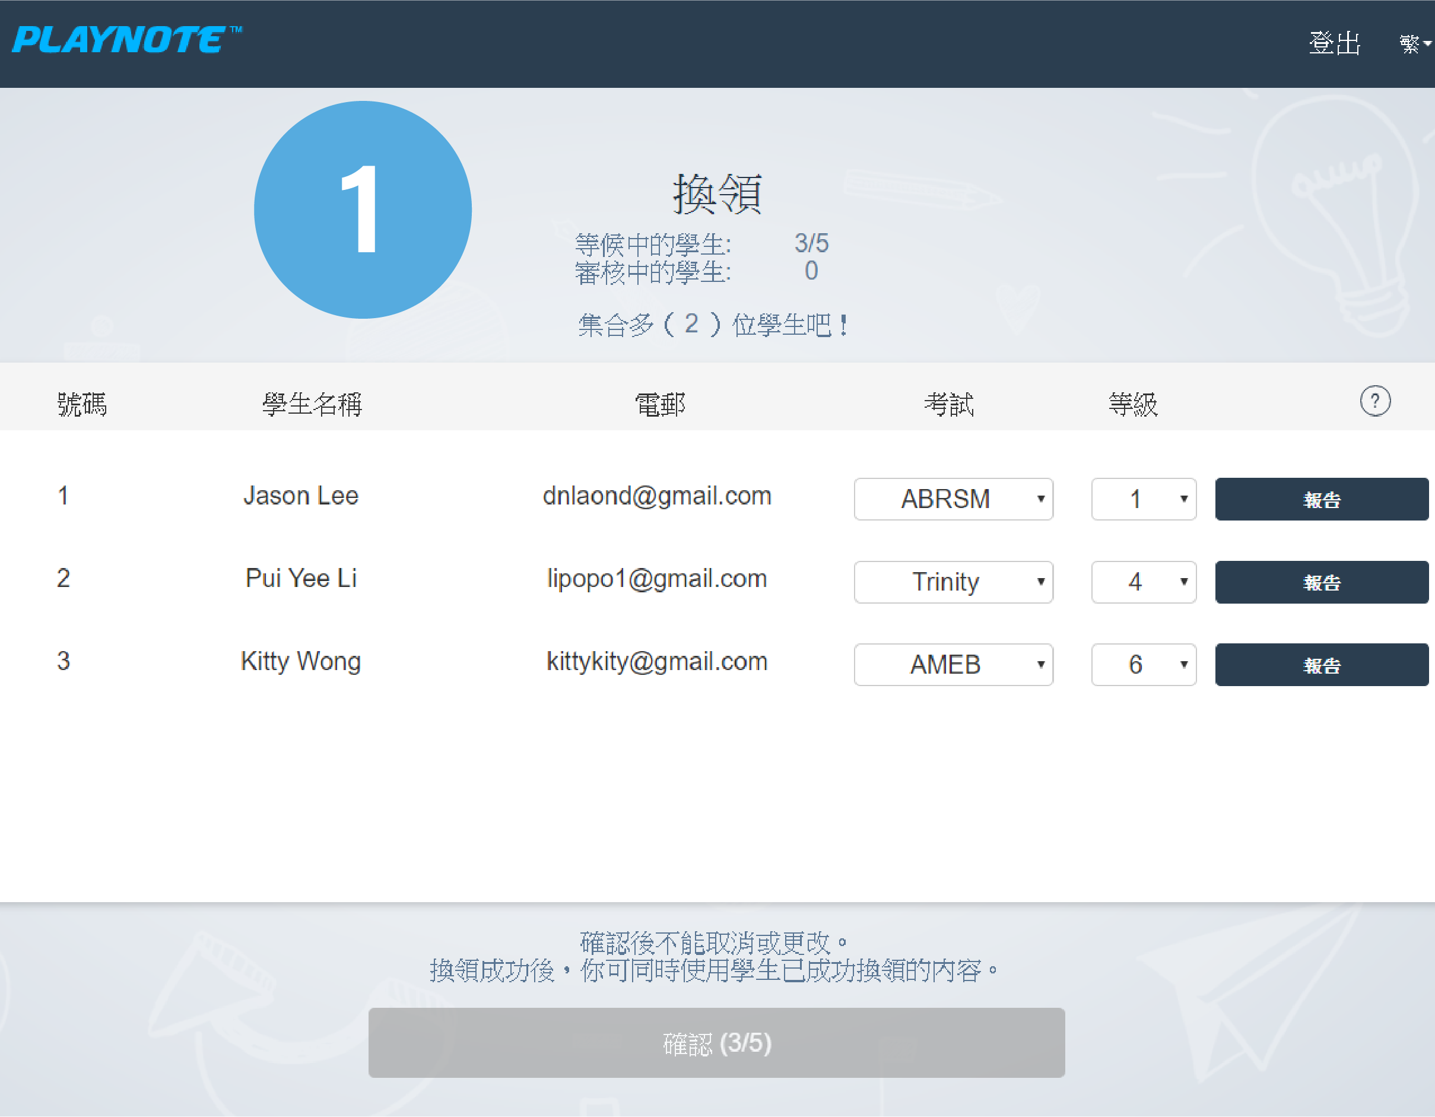Click the 學生名稱 column header

coord(312,404)
